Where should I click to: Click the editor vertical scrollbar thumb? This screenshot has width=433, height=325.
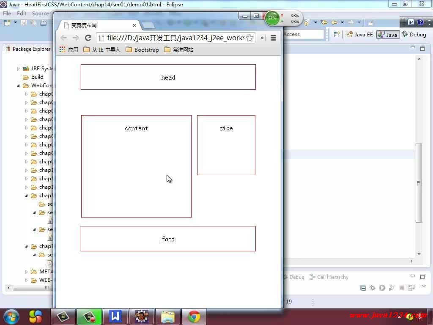coord(419,183)
